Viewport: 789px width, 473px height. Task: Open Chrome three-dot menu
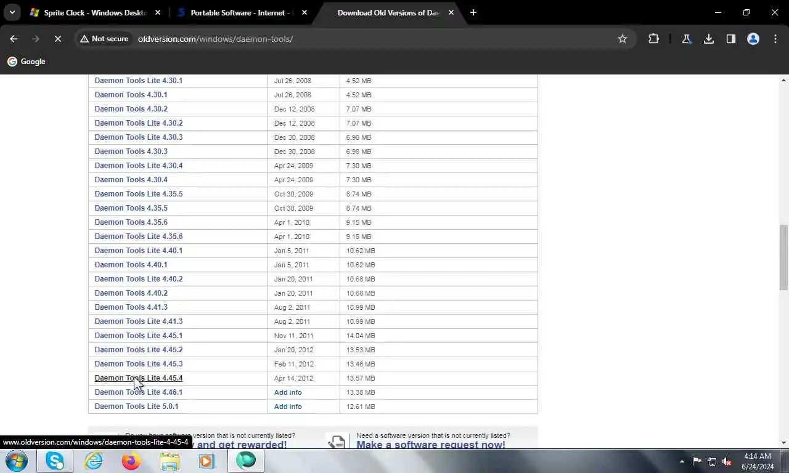point(775,39)
